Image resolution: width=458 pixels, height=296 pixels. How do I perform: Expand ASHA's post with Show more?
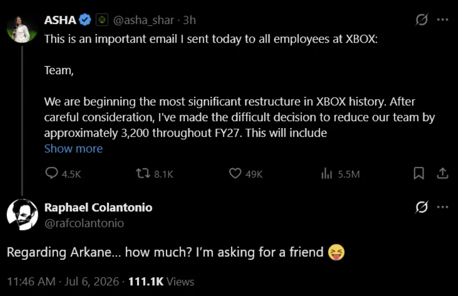pos(73,149)
